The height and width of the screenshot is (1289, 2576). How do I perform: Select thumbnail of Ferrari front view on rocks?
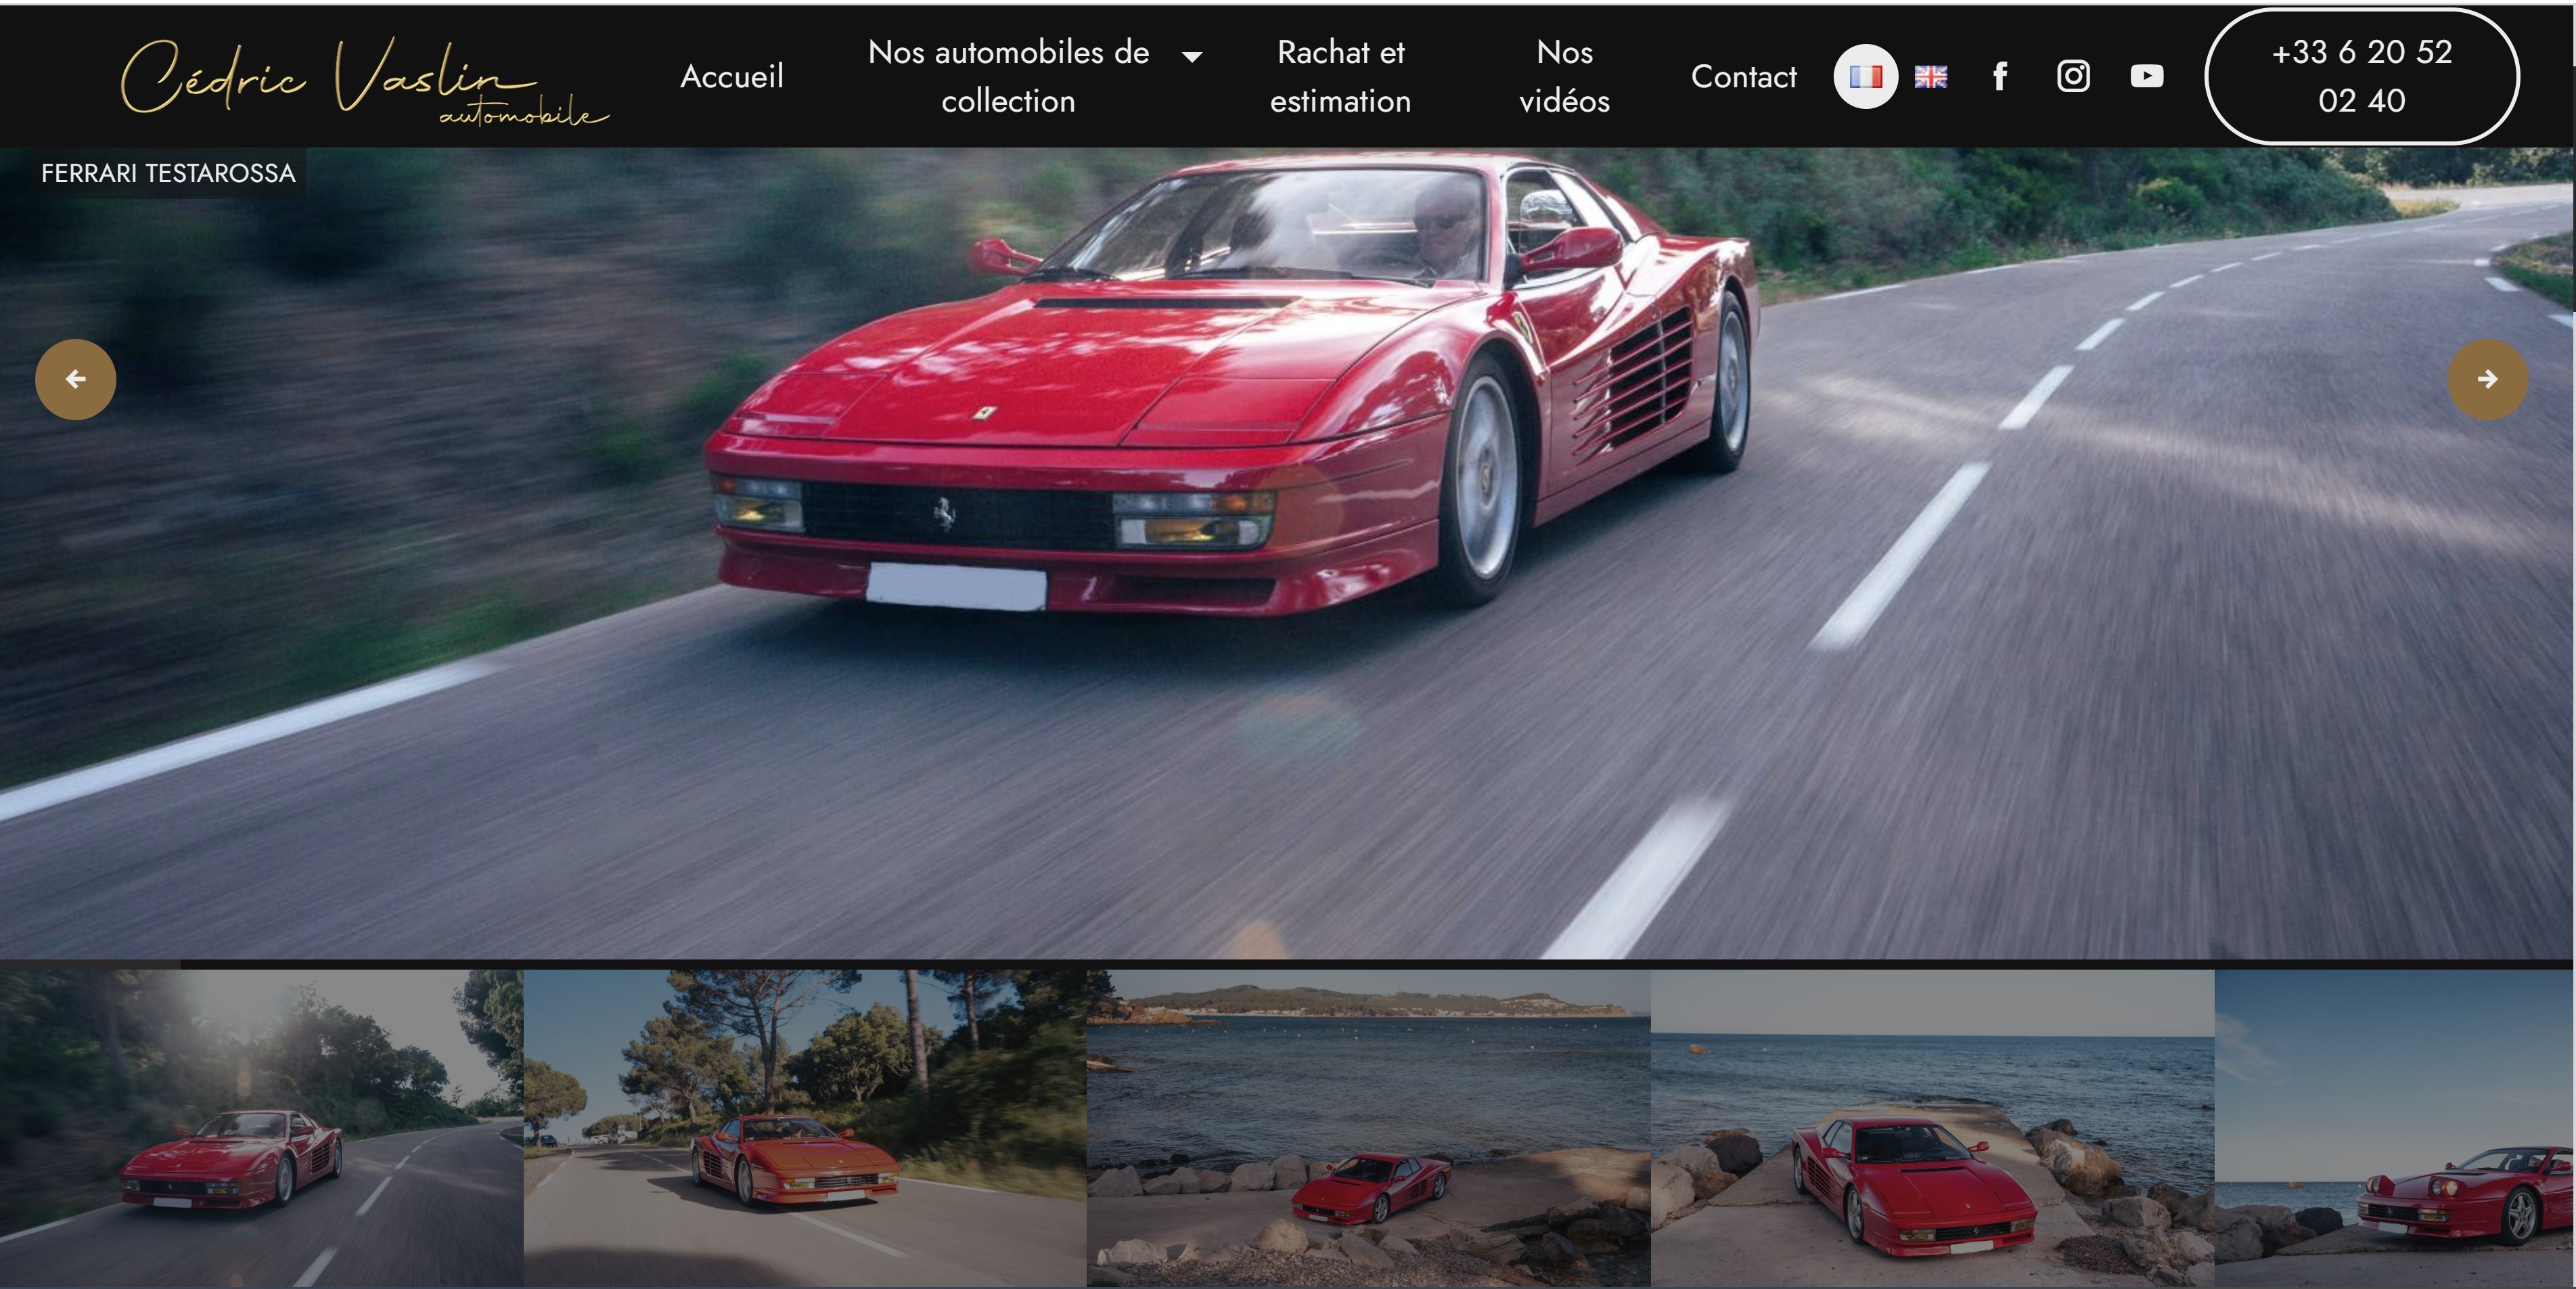click(x=1932, y=1128)
